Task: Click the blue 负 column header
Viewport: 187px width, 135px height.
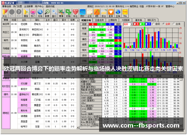Action: point(110,24)
